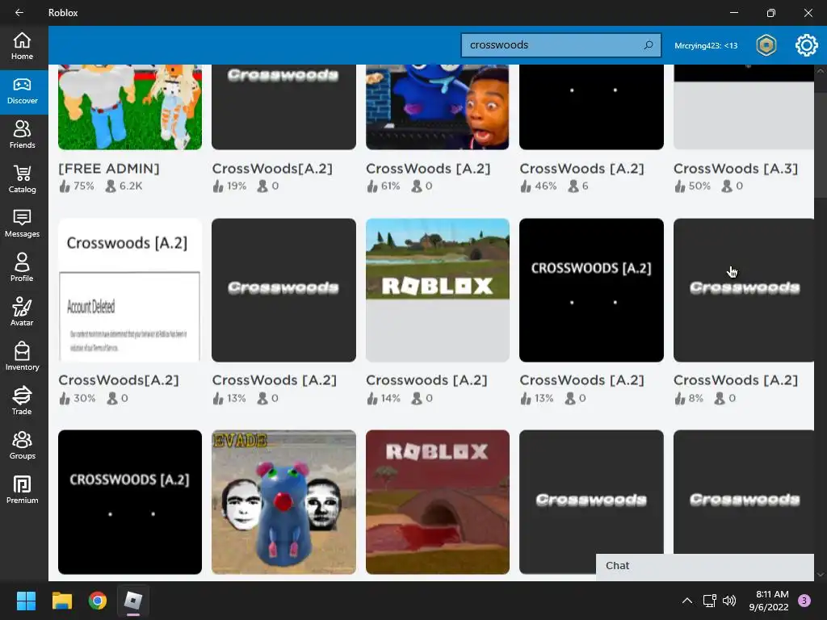Show hidden tray icons chevron

pos(687,601)
